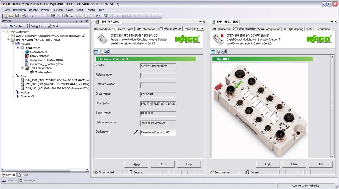This screenshot has width=339, height=189.
Task: Click the Login gear toolbar icon
Action: point(106,16)
